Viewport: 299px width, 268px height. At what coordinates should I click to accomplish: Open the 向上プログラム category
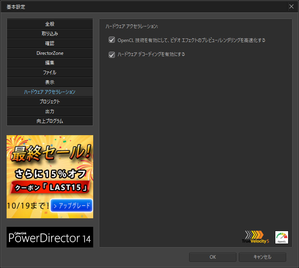point(50,121)
